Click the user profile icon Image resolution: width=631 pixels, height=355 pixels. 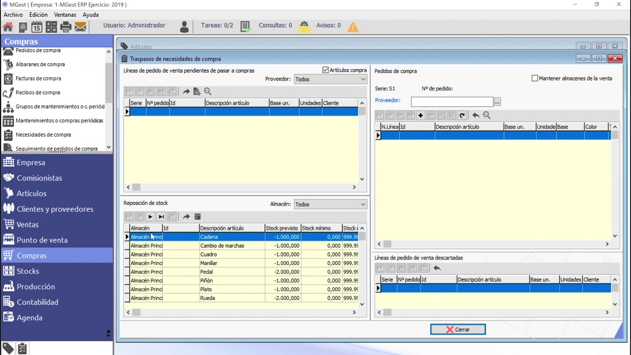tap(184, 27)
